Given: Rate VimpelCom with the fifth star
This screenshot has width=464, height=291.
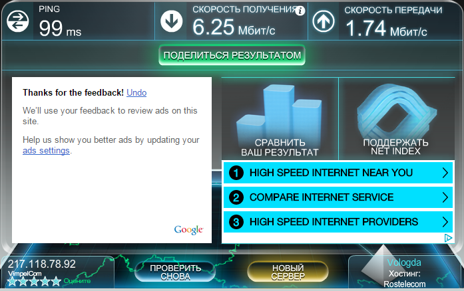Looking at the screenshot, I should tap(56, 282).
